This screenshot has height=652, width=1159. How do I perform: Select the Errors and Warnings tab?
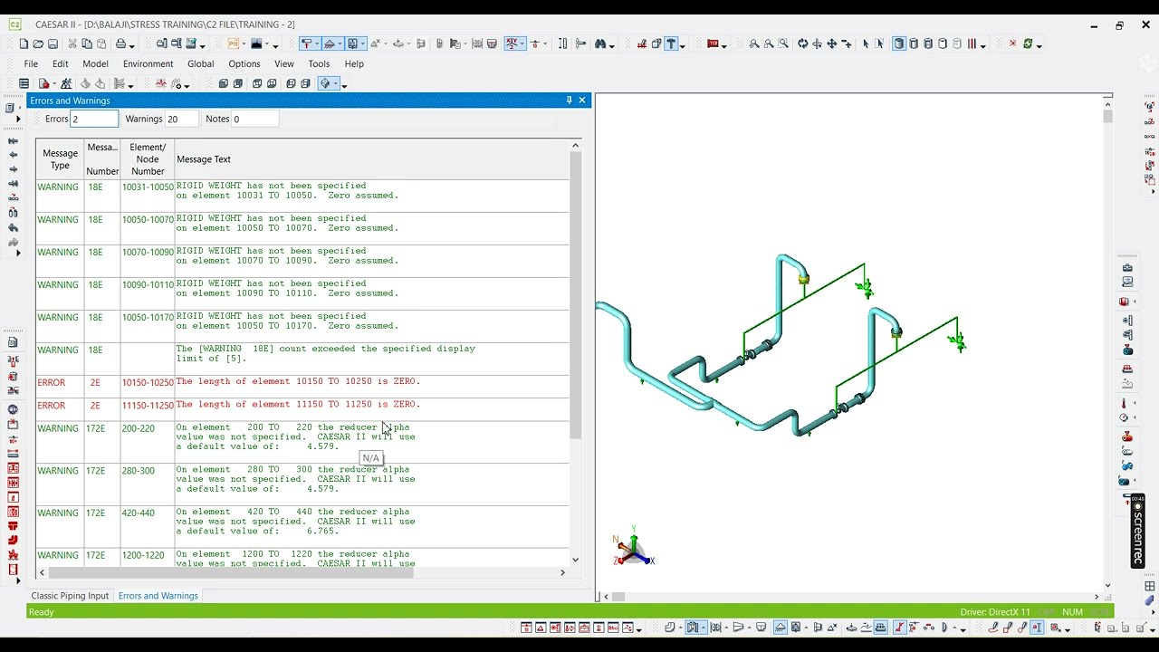pyautogui.click(x=158, y=596)
